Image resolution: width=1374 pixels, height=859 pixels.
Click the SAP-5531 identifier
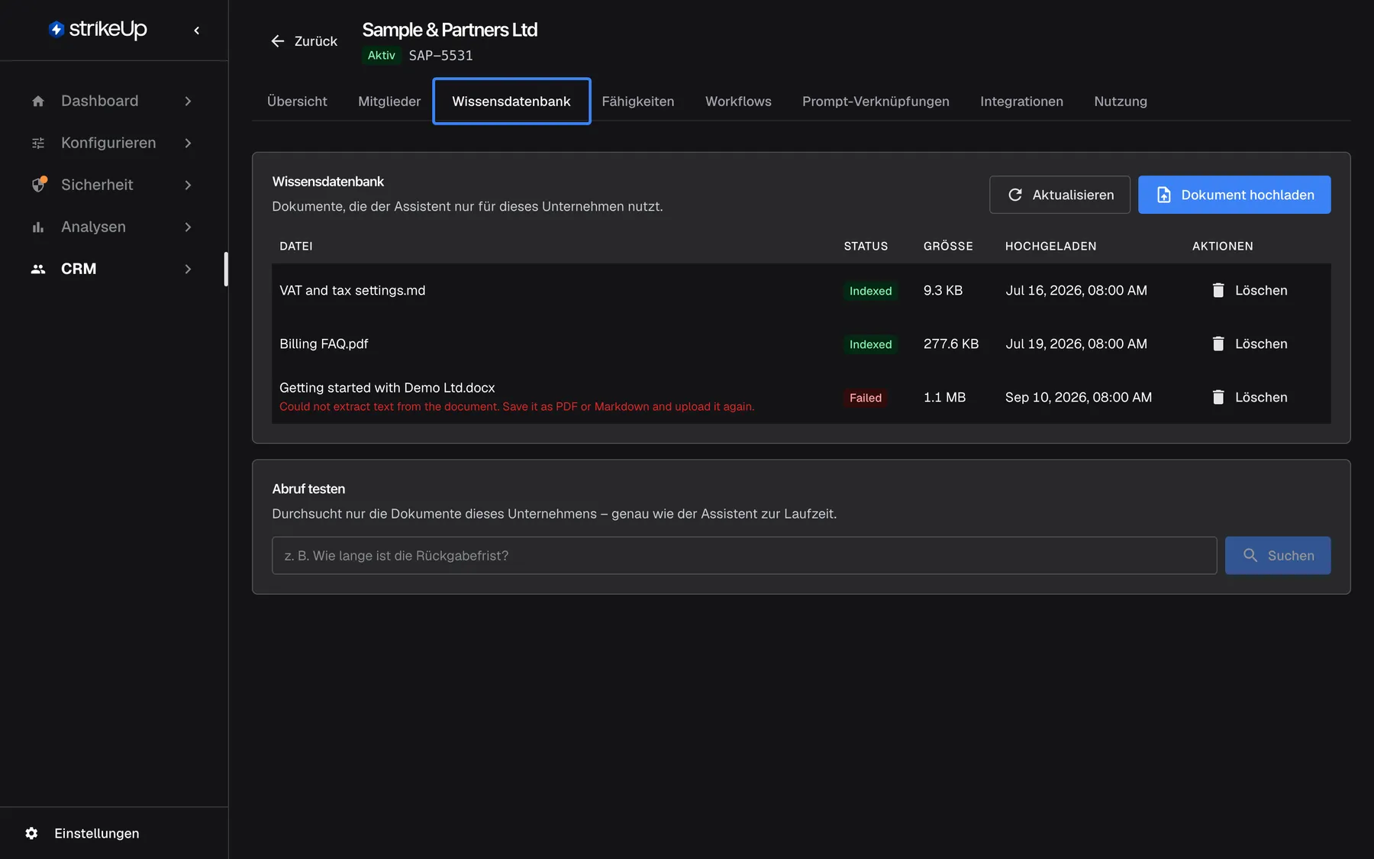click(440, 55)
